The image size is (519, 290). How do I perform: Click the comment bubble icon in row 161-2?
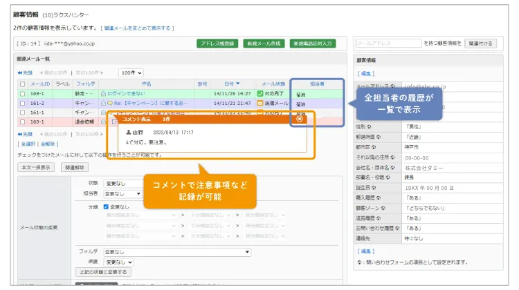pos(110,103)
